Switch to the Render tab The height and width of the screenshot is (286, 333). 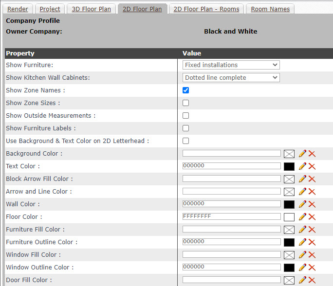click(x=18, y=9)
